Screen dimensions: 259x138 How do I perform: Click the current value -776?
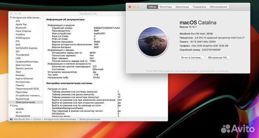coord(96,75)
